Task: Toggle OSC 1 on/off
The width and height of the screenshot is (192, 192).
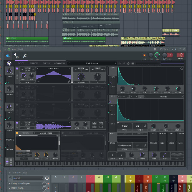Action: 17,69
